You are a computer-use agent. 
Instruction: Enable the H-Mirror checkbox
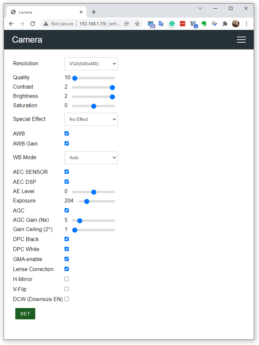pos(66,279)
